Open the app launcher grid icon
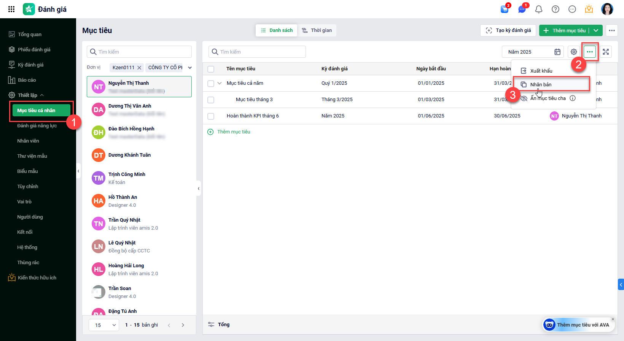The image size is (624, 341). coord(11,9)
